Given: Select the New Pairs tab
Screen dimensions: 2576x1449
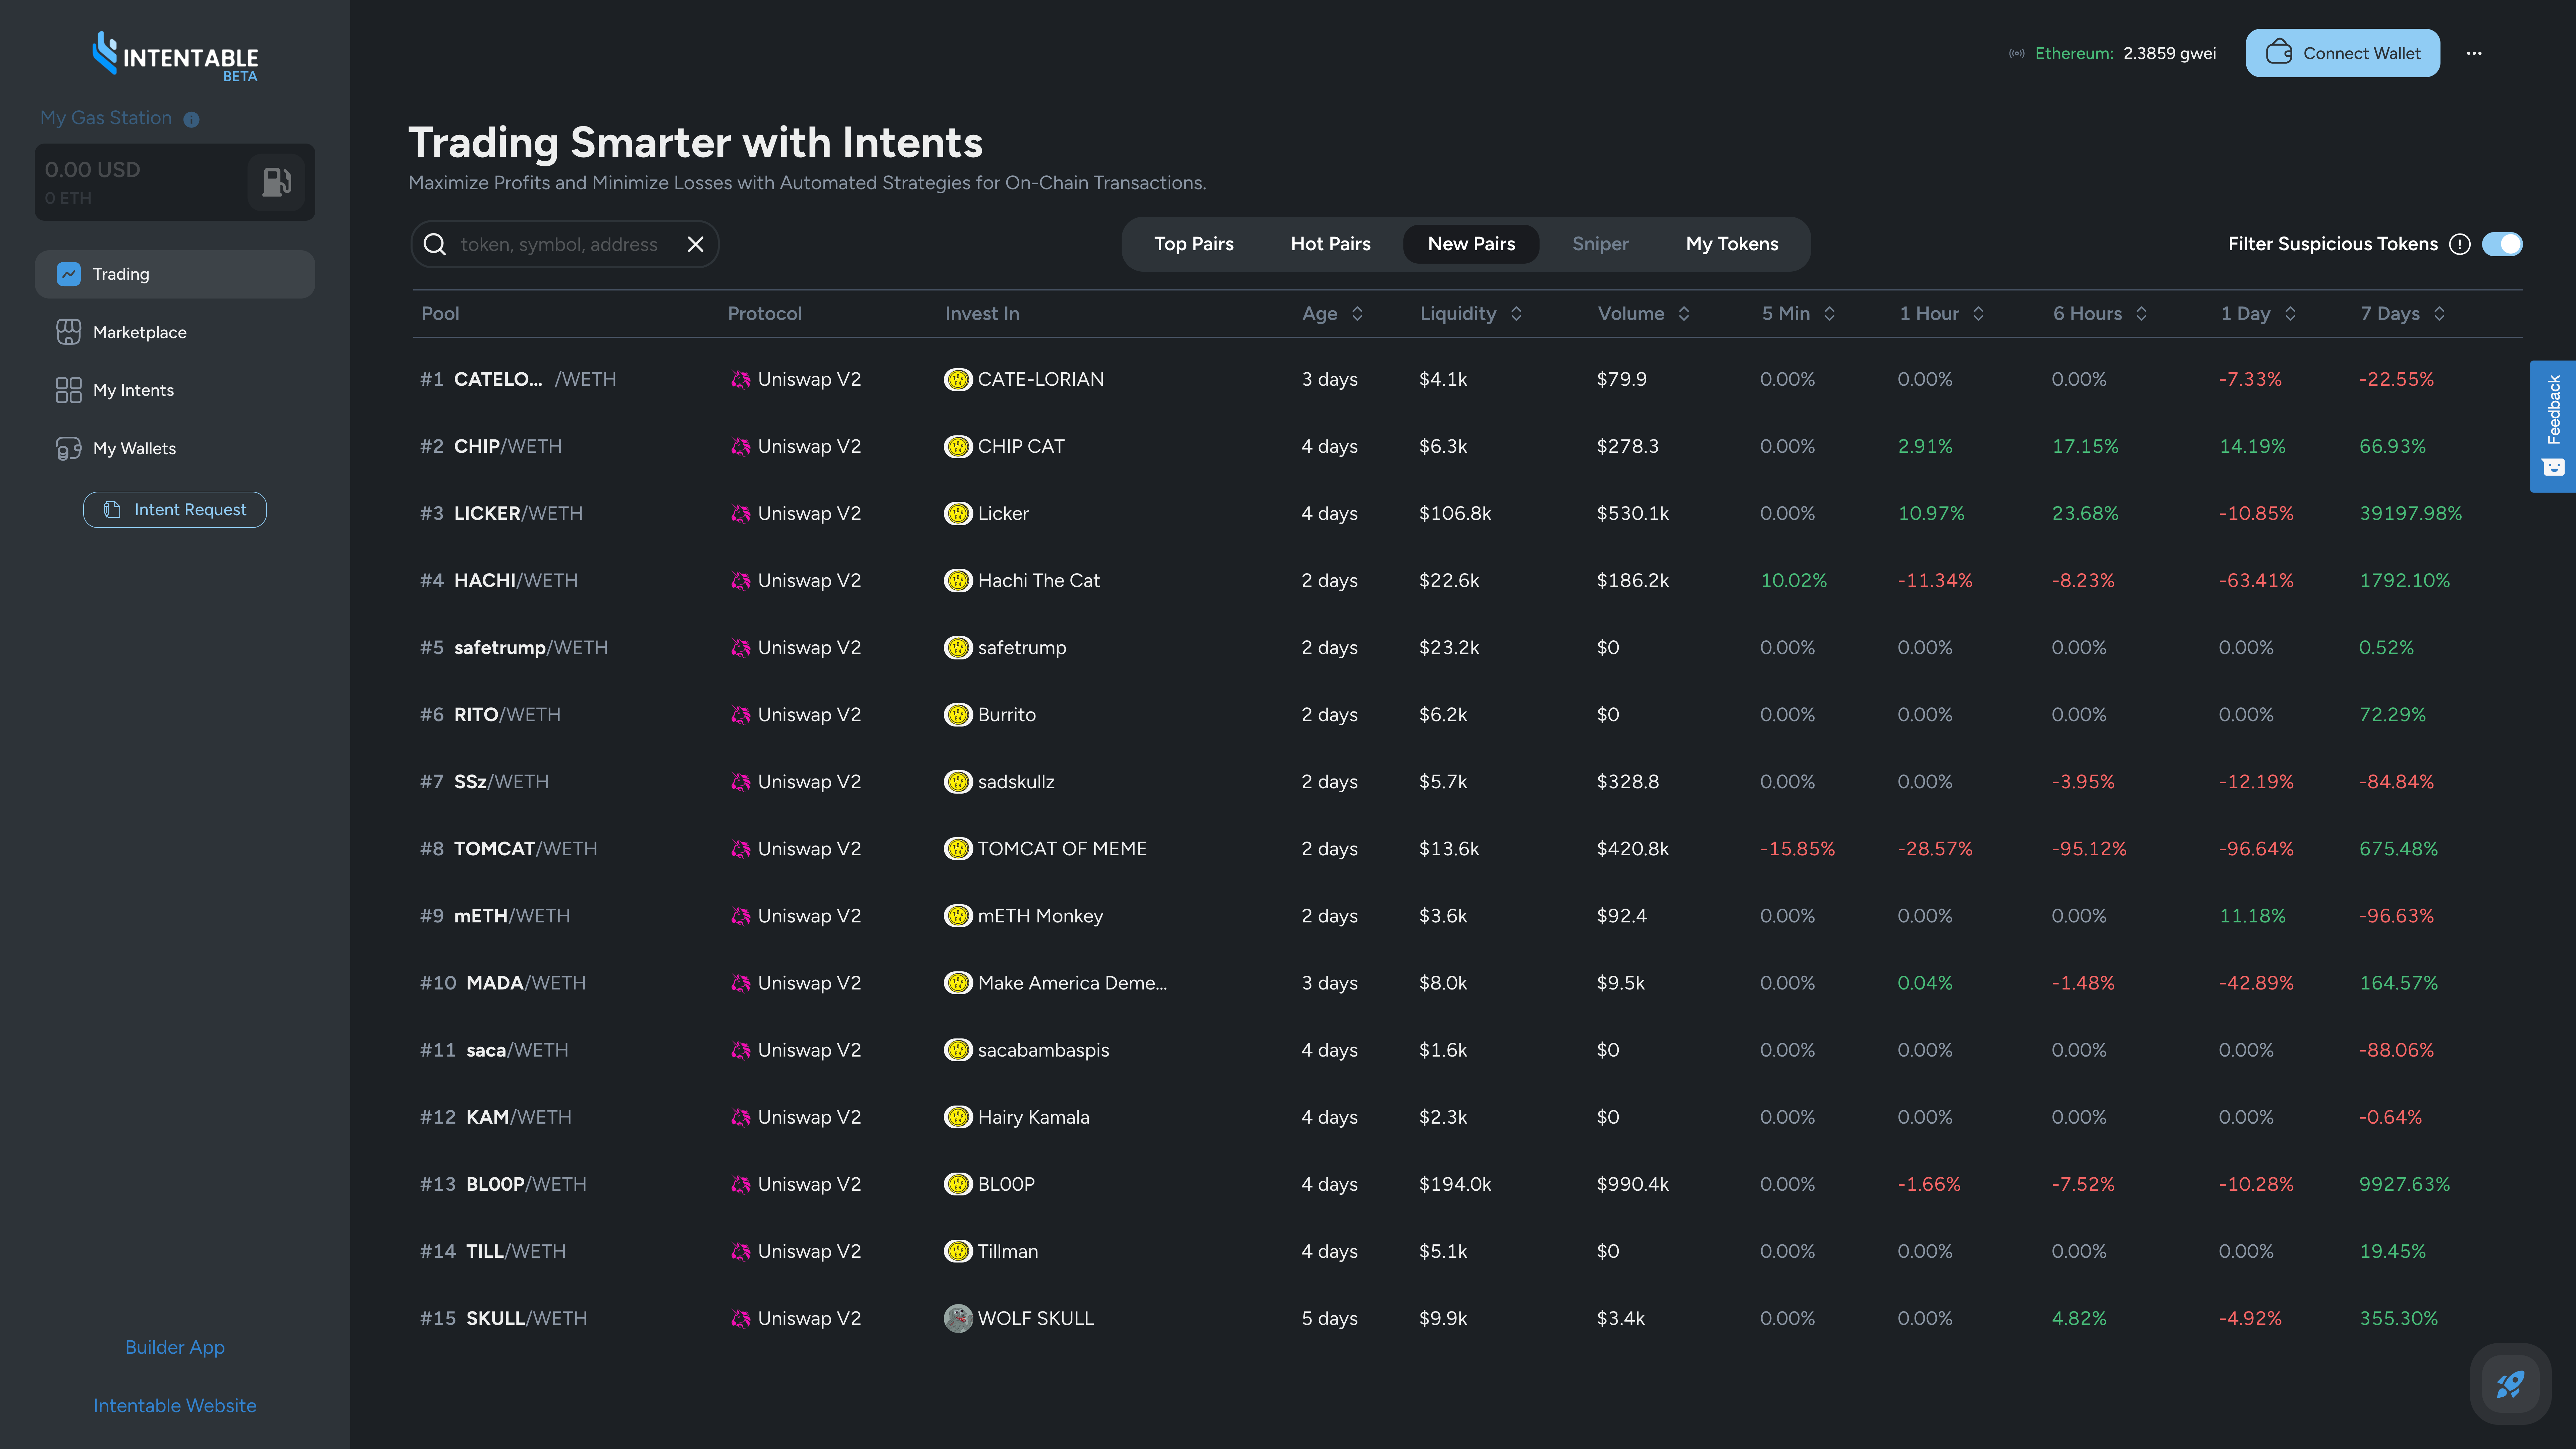Looking at the screenshot, I should [x=1471, y=244].
